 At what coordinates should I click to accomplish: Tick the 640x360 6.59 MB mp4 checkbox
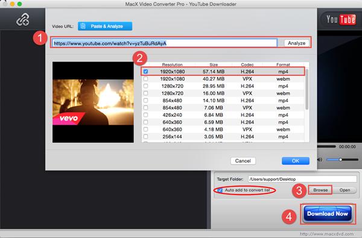145,122
